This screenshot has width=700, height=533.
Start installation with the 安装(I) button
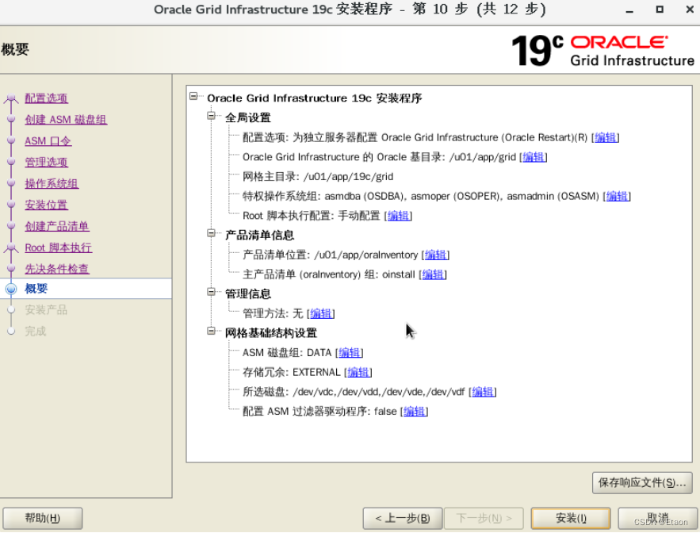tap(571, 518)
